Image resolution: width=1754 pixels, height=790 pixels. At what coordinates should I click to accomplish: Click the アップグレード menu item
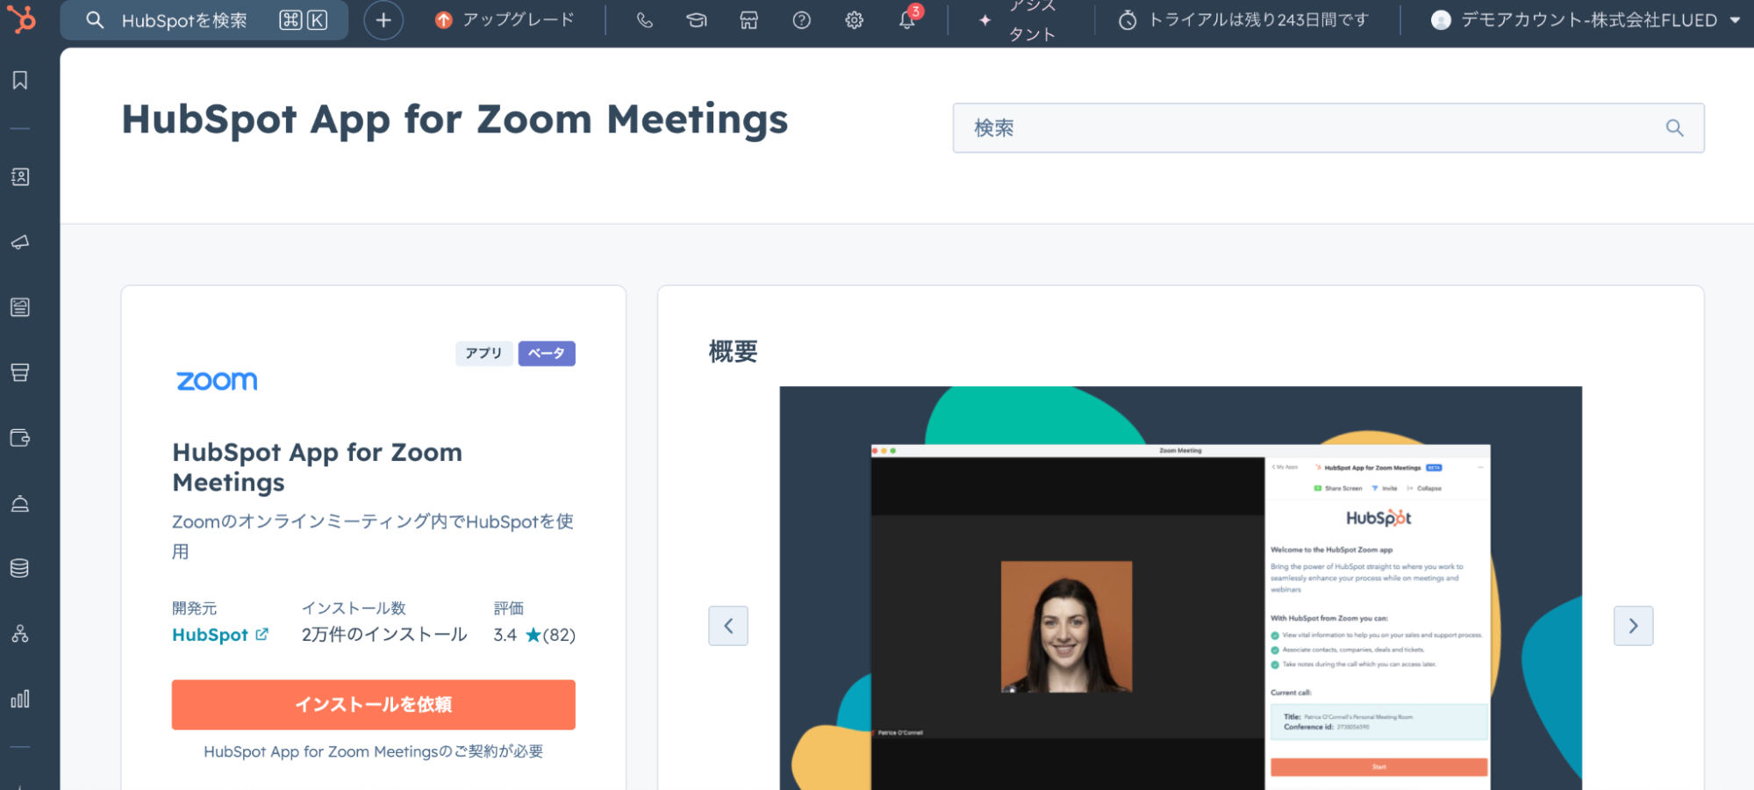click(x=505, y=20)
